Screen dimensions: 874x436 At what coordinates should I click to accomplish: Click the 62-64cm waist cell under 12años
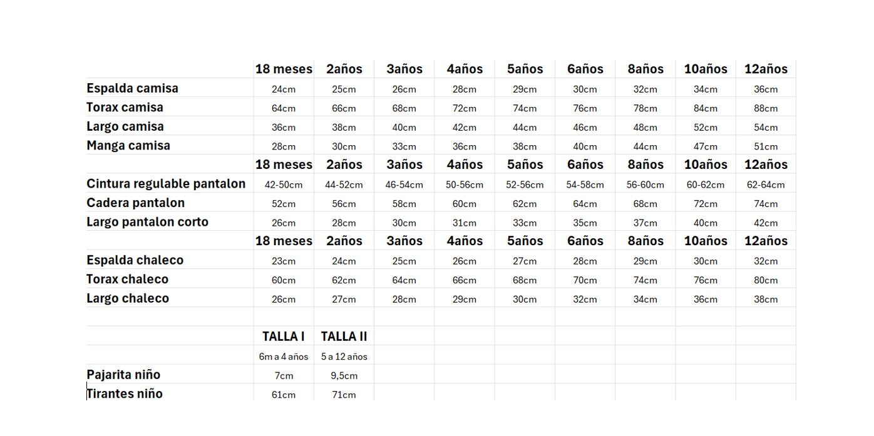click(x=766, y=185)
